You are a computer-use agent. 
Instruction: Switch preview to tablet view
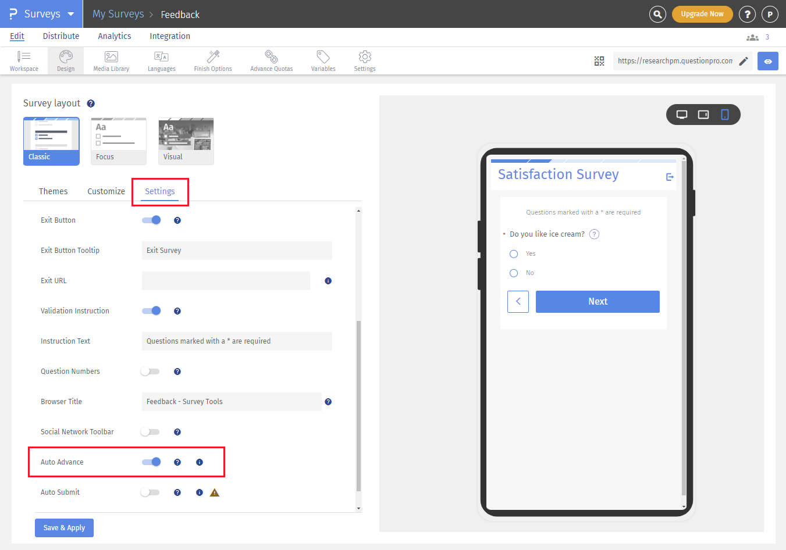(703, 115)
